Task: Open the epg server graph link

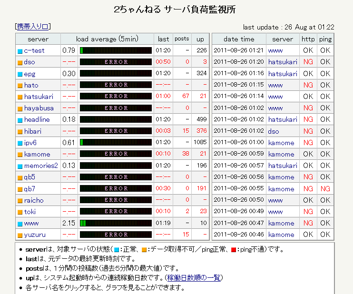Action: [29, 74]
